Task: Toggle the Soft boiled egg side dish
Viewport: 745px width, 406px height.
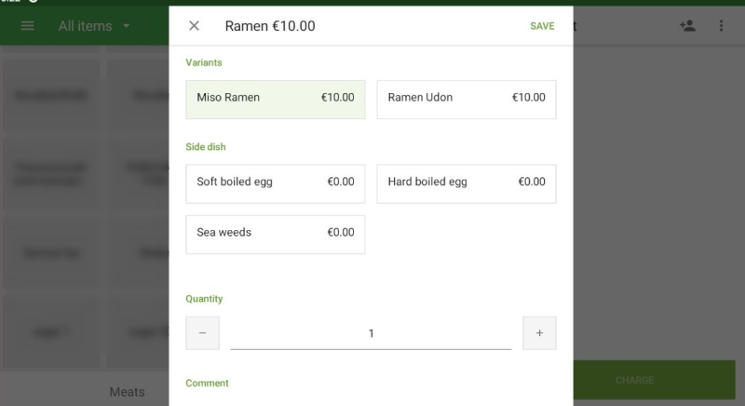Action: coord(276,183)
